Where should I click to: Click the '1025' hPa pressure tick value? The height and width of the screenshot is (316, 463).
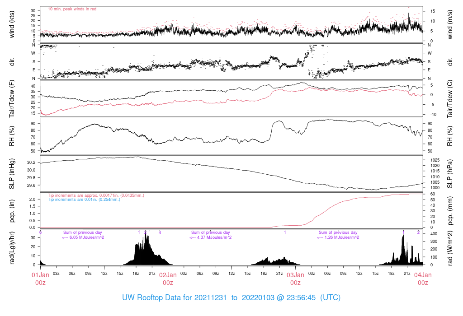(x=435, y=160)
